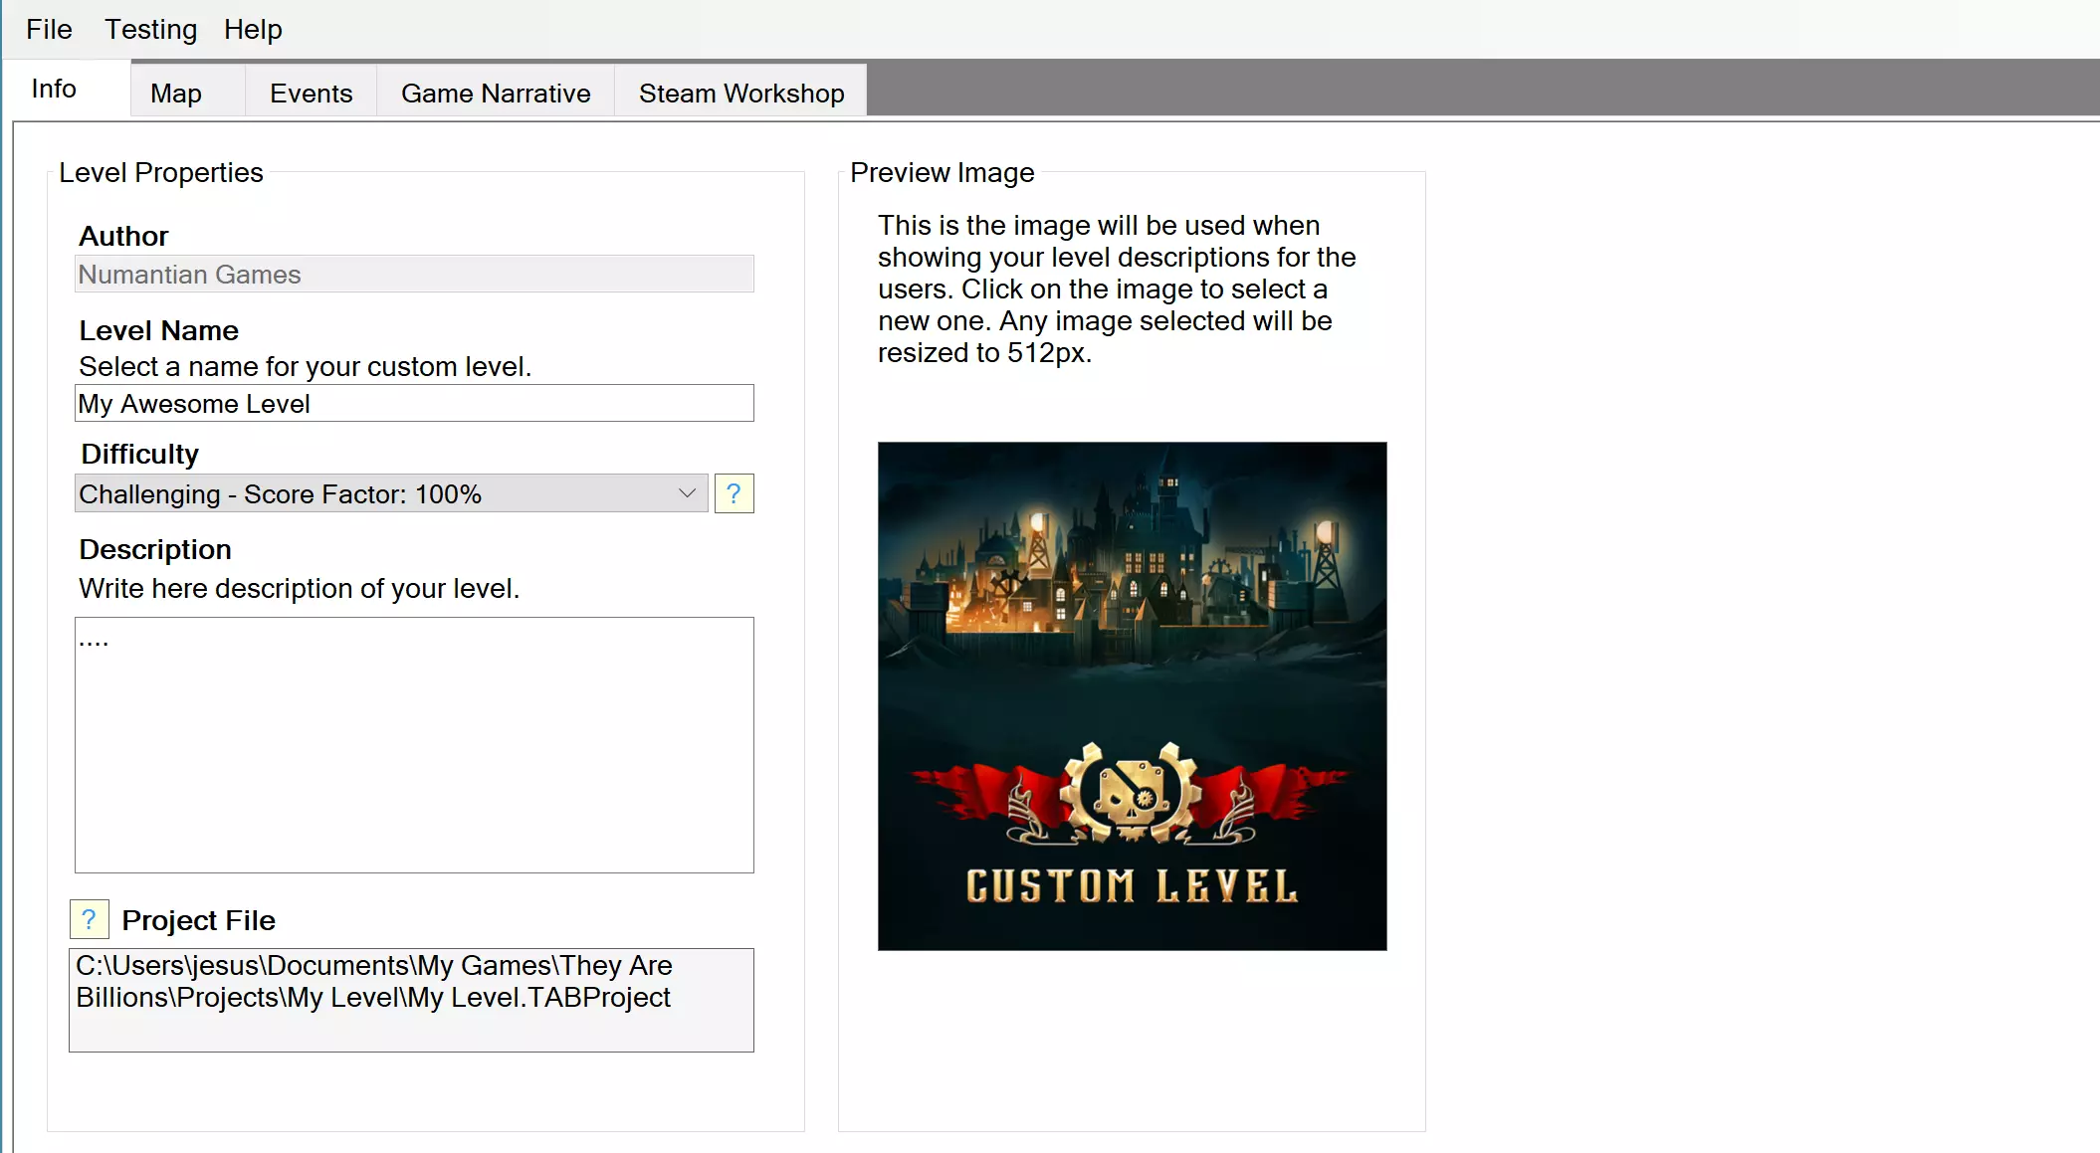Image resolution: width=2100 pixels, height=1153 pixels.
Task: Click the dropdown arrow beside Challenging difficulty
Action: tap(687, 493)
